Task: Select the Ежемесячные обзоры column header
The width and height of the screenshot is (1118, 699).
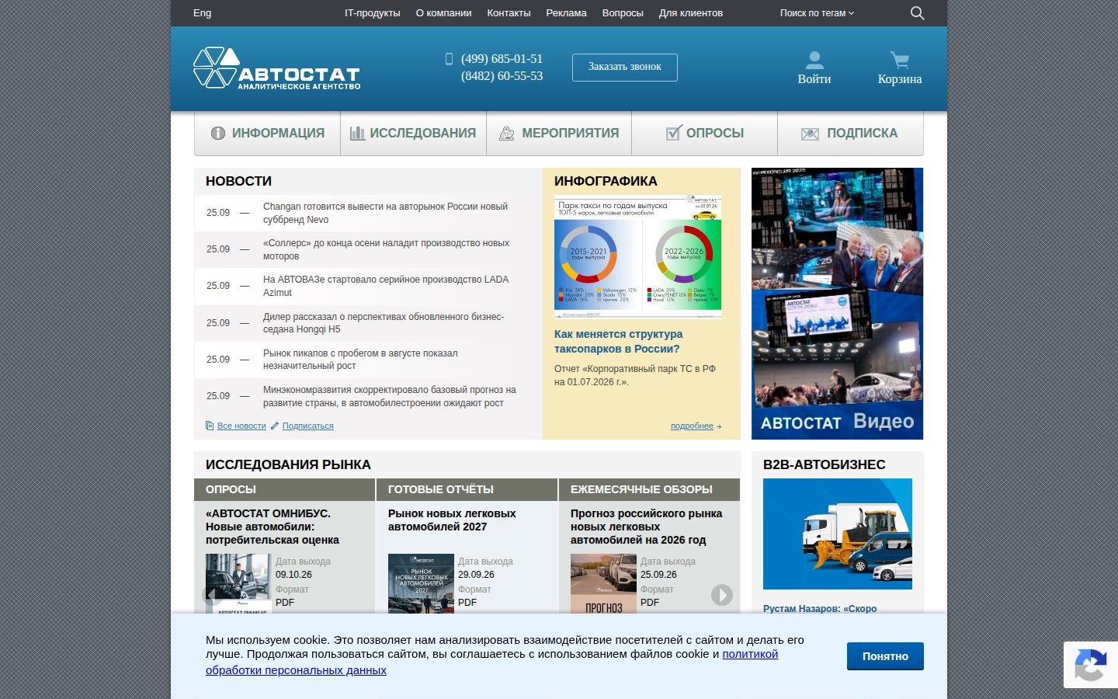Action: click(649, 489)
